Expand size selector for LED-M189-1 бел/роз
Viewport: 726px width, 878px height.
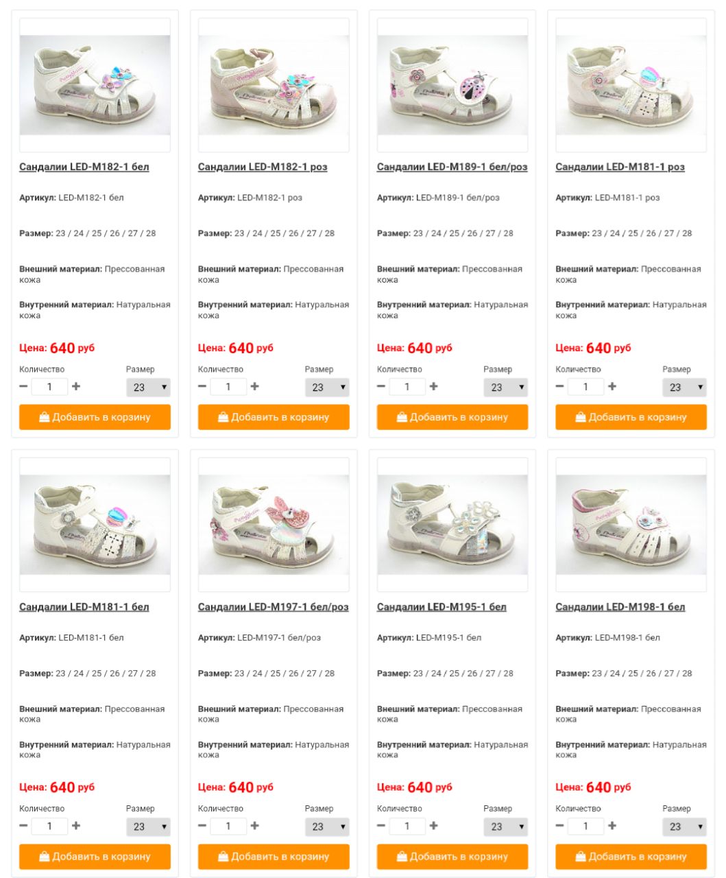click(x=506, y=388)
